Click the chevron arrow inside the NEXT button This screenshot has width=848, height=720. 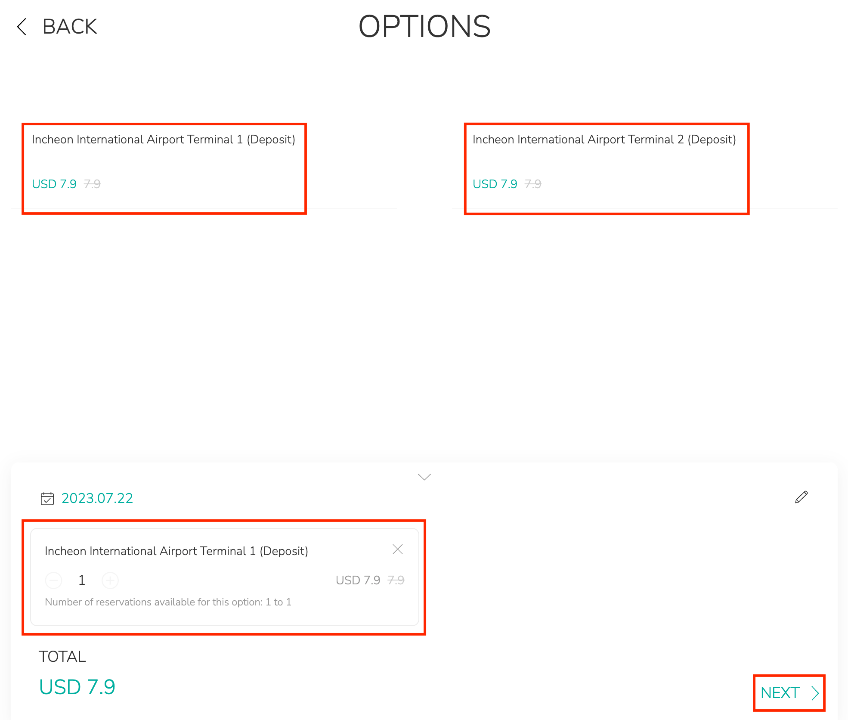(815, 693)
